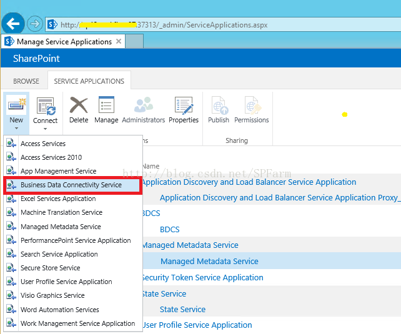Click the icon beside Access Services 2010
Viewport: 401px width, 334px height.
(11, 157)
